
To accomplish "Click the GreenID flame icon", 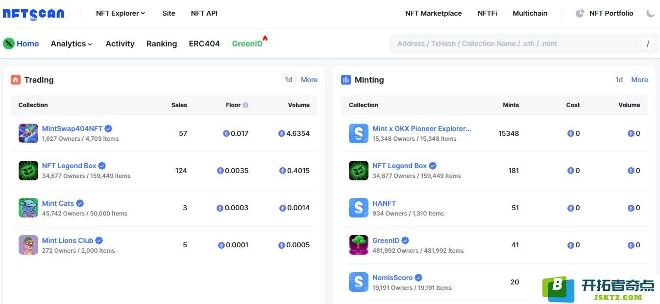I will [265, 38].
